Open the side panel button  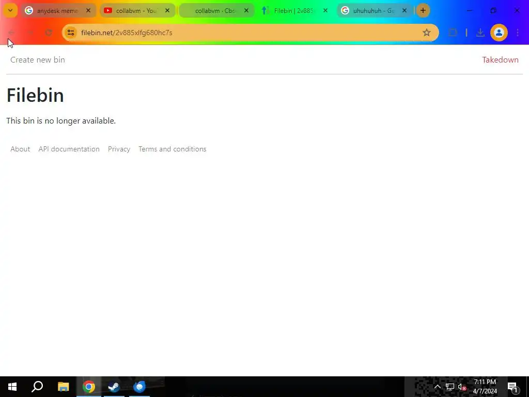pyautogui.click(x=453, y=33)
